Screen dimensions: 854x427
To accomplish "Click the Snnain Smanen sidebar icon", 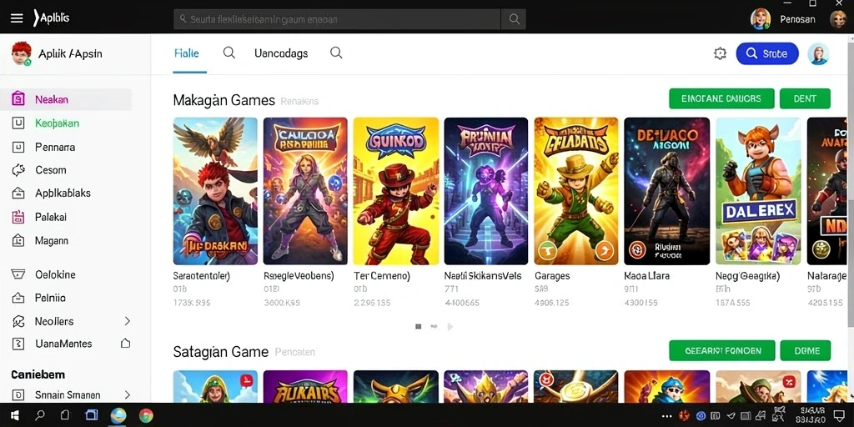I will pos(18,394).
